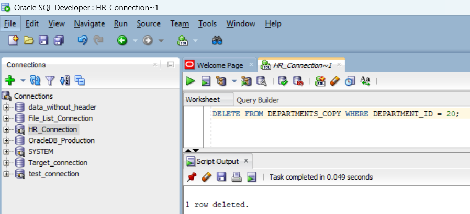The width and height of the screenshot is (470, 214).
Task: Open dropdown beside main toolbar SQL Worksheet icon
Action: point(195,40)
